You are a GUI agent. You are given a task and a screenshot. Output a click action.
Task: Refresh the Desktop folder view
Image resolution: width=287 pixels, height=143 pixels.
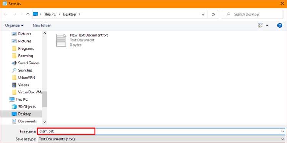(213, 14)
